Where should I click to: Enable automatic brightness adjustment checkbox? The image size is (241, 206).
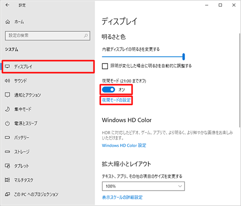point(105,66)
